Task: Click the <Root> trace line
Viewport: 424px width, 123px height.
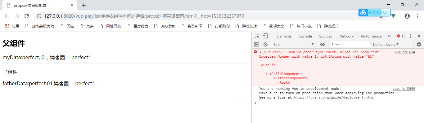Action: 284,82
